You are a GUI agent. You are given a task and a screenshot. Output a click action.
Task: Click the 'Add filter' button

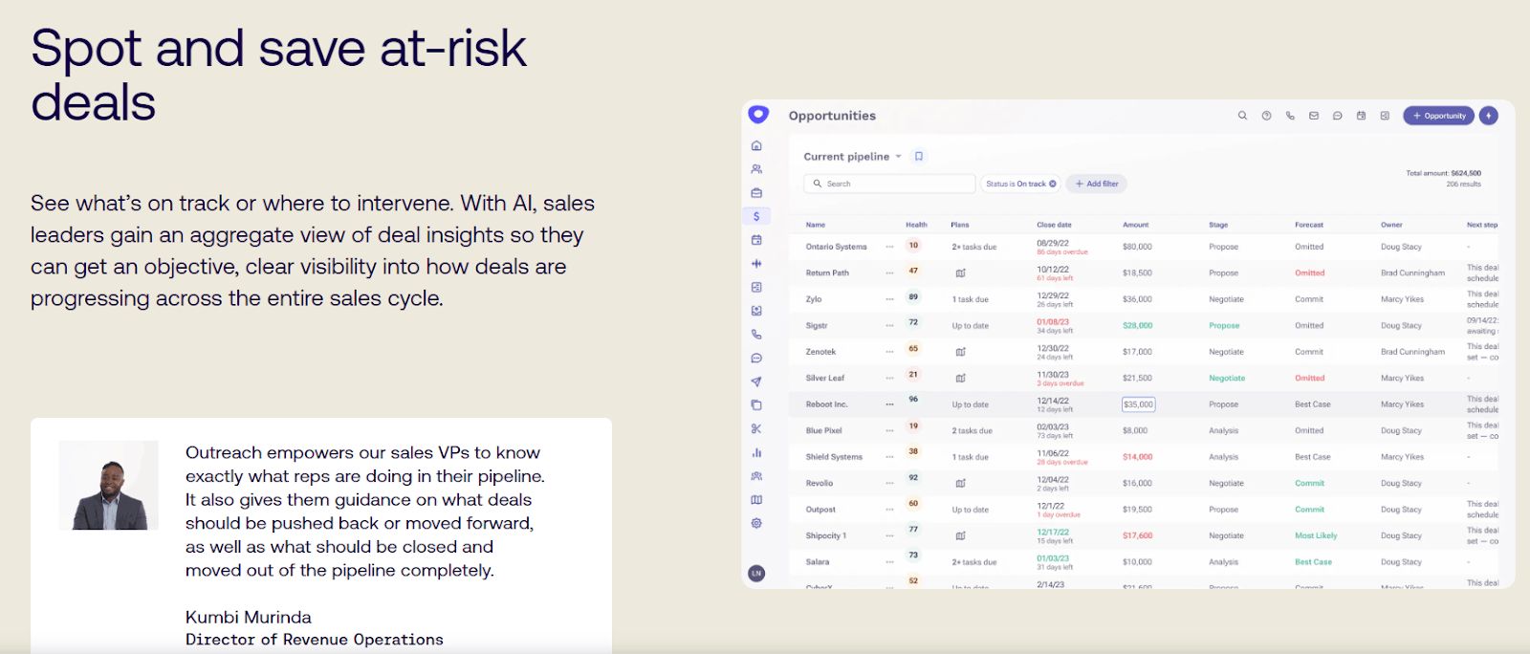click(1097, 184)
